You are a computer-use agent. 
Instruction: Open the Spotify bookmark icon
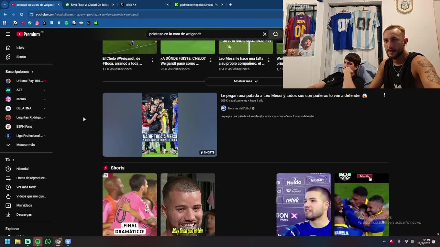click(x=66, y=23)
